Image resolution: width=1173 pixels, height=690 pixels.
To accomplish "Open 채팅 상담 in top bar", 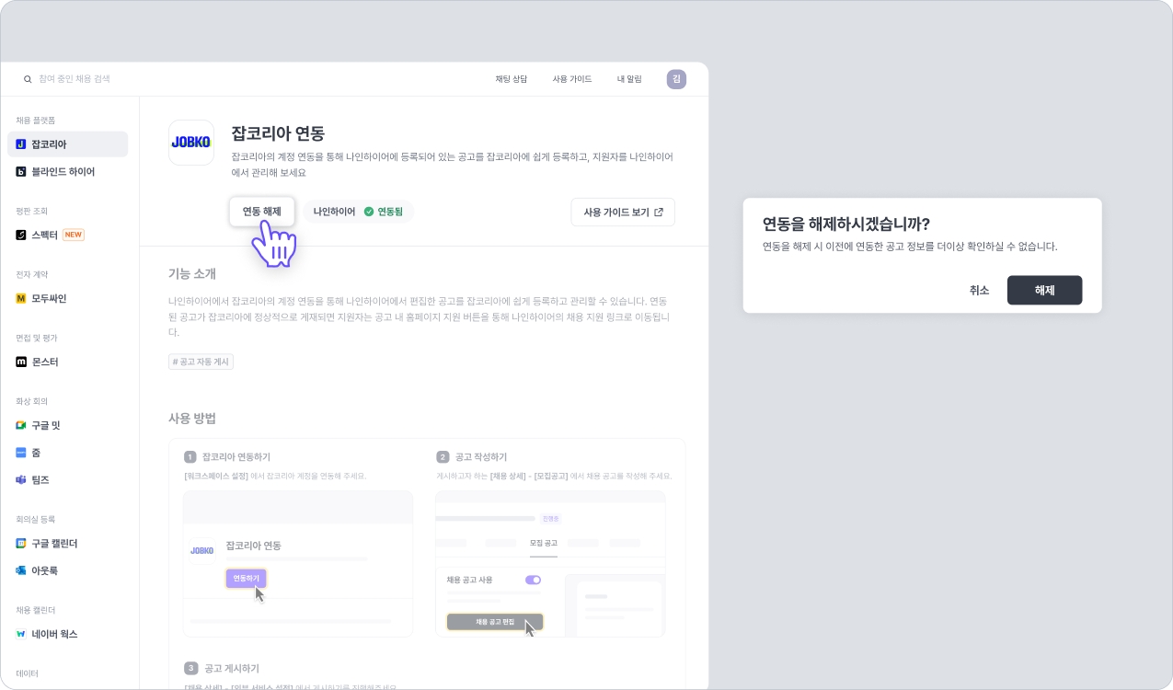I will pyautogui.click(x=512, y=79).
